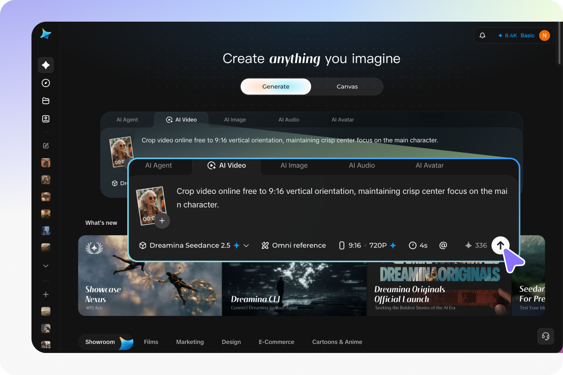Open the Showcase Nexus card
The width and height of the screenshot is (563, 375).
click(150, 288)
